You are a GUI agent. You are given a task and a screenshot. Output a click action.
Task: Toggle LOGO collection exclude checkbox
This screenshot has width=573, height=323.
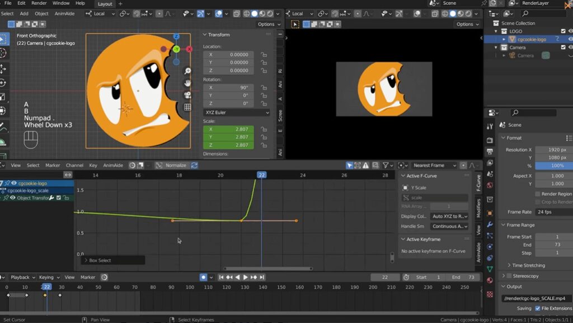click(563, 31)
